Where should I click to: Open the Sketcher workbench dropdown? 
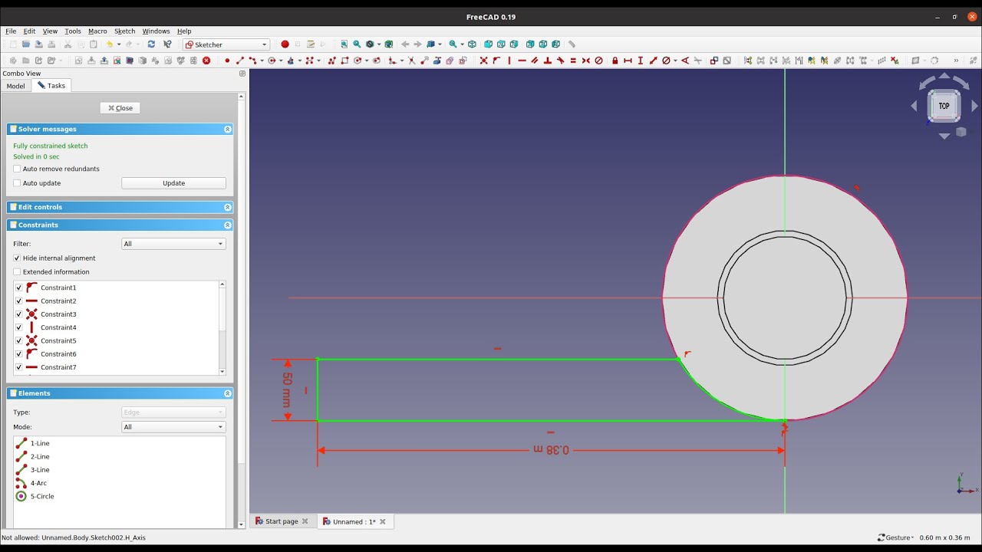click(x=226, y=44)
